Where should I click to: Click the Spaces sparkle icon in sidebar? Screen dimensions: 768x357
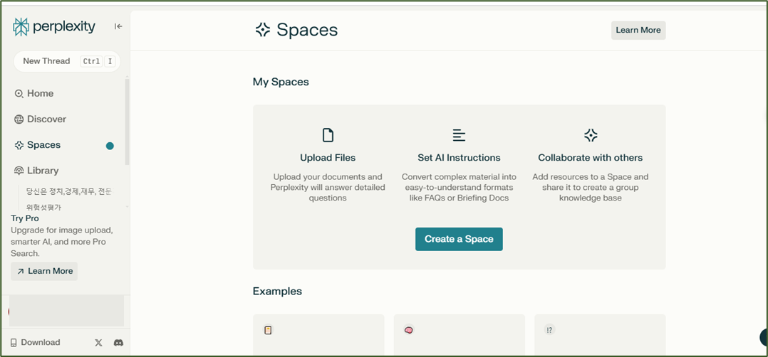coord(19,145)
